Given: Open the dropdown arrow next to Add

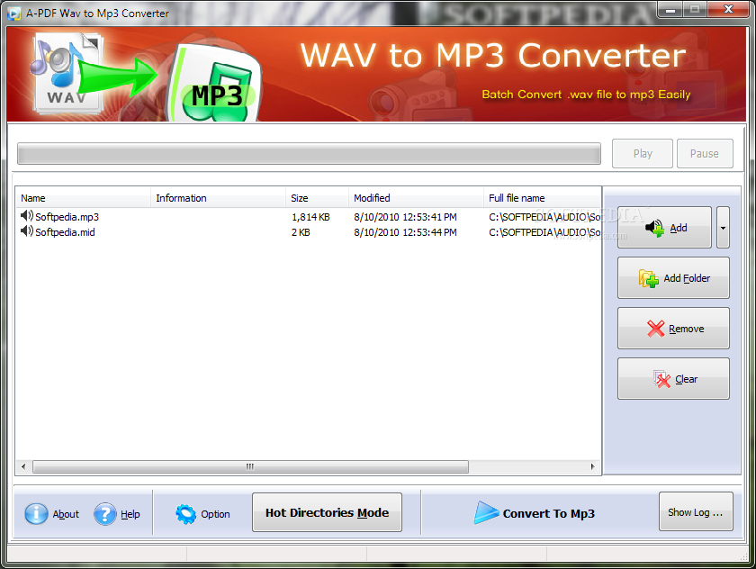Looking at the screenshot, I should coord(723,228).
